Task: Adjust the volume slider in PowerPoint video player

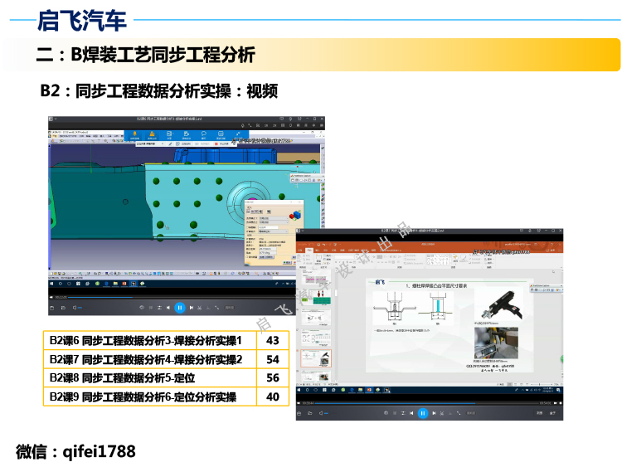Action: pyautogui.click(x=327, y=413)
